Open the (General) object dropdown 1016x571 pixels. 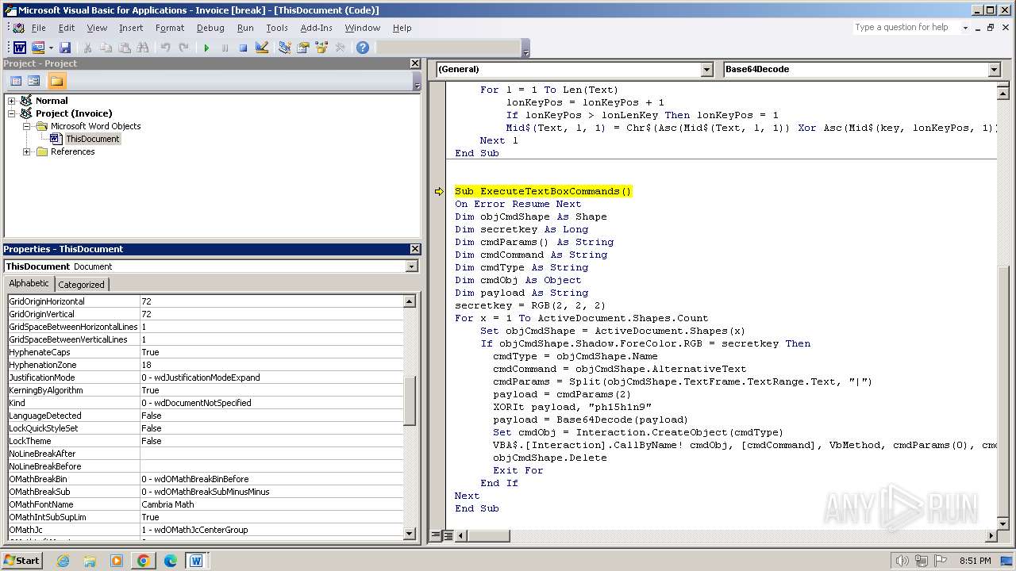click(x=707, y=69)
